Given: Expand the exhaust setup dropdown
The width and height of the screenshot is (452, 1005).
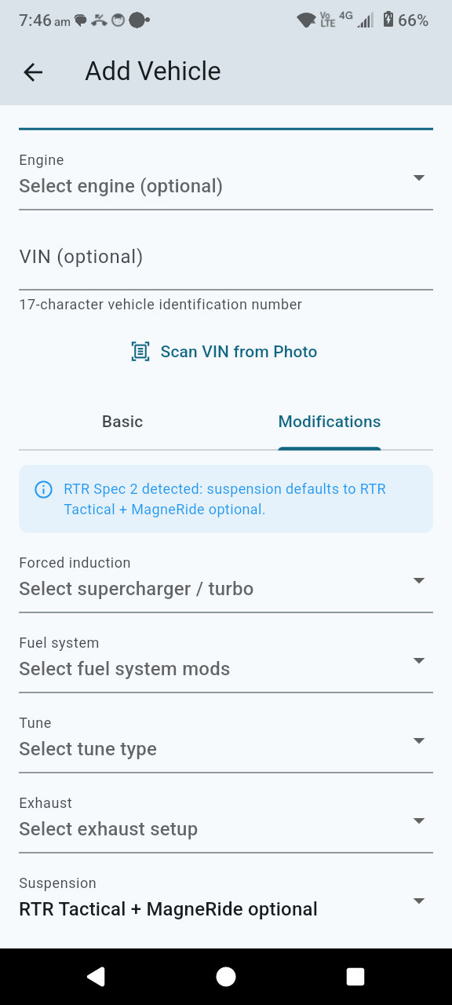Looking at the screenshot, I should pos(419,821).
